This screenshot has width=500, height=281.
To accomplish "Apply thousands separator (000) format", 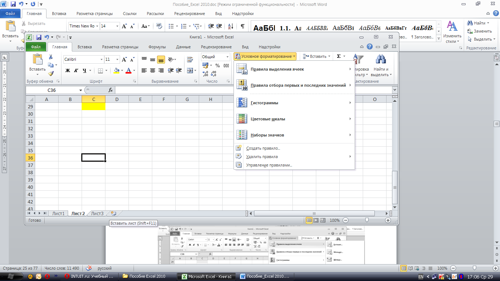I will pyautogui.click(x=226, y=65).
